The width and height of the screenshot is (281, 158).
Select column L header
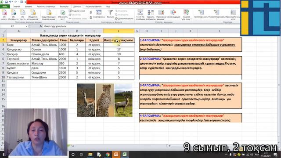tap(220, 31)
